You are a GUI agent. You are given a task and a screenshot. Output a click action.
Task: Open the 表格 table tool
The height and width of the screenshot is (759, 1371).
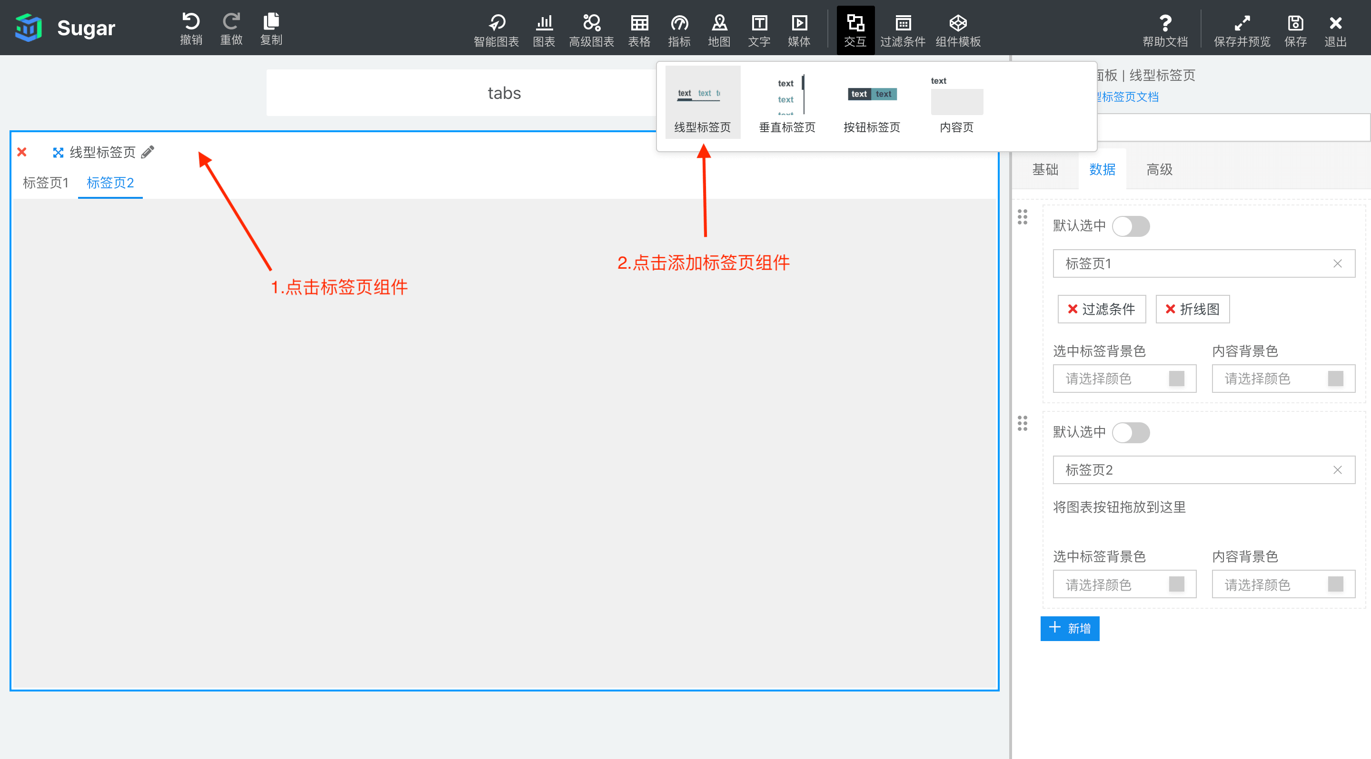click(x=639, y=30)
